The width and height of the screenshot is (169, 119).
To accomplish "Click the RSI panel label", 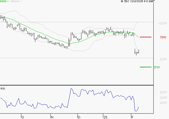I will click(3, 89).
